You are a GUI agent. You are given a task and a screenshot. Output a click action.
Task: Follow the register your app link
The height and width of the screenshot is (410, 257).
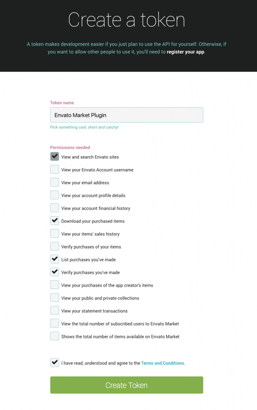coord(185,52)
